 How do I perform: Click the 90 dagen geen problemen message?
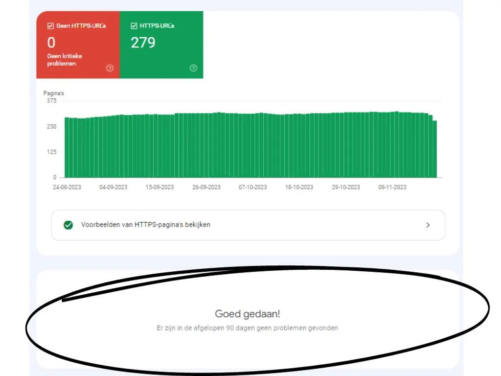point(247,328)
